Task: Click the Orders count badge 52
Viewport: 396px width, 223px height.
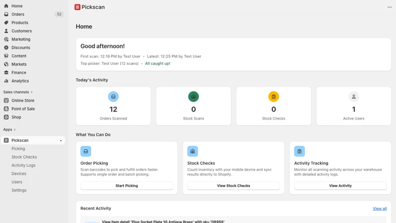Action: (59, 14)
